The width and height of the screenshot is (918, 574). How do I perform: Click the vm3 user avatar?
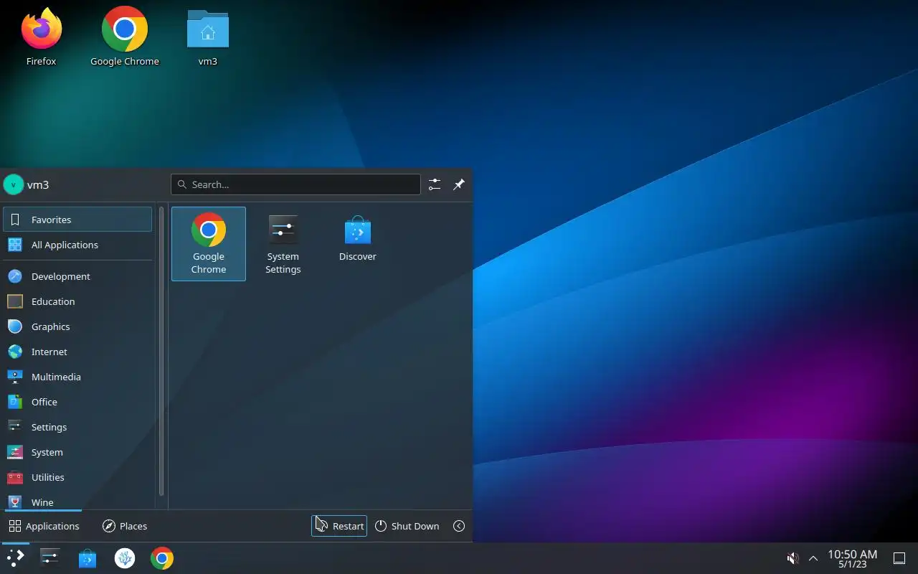click(x=14, y=184)
